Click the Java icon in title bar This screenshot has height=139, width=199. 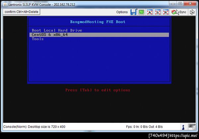(5, 5)
